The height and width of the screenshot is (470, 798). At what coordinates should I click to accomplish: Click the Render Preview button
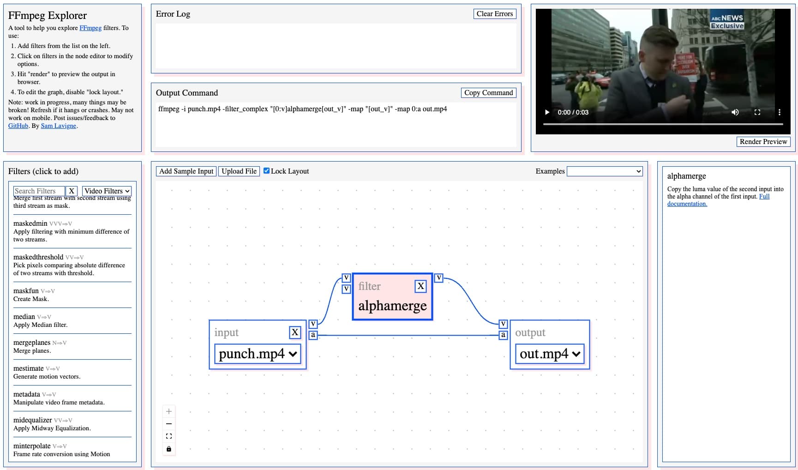(x=763, y=142)
